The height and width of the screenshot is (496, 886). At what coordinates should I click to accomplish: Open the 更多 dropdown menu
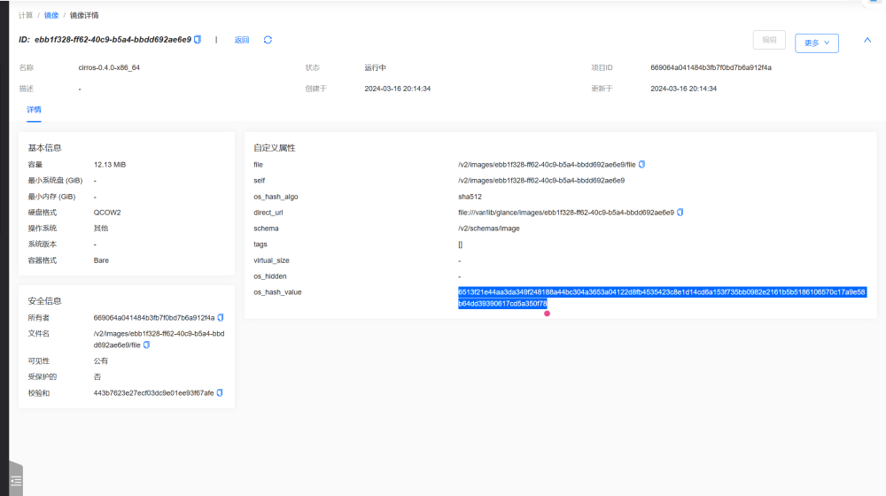coord(816,43)
